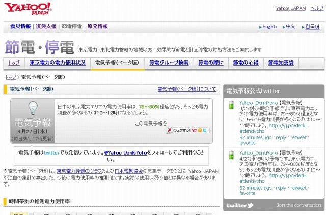Open the 復興支援 link

click(46, 26)
